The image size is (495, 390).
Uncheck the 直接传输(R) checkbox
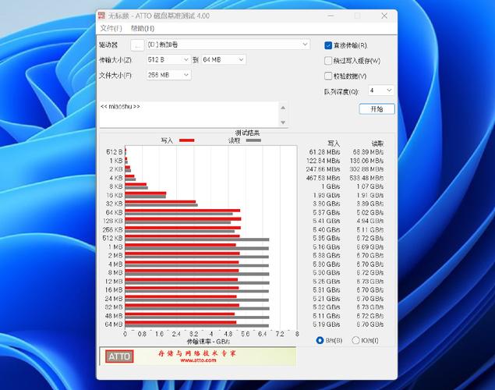coord(328,45)
